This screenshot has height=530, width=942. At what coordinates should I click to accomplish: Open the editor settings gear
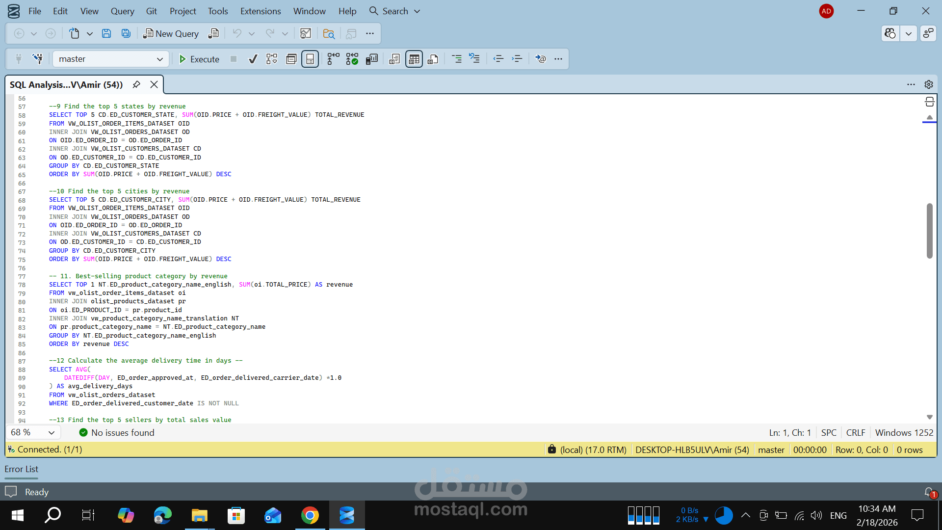tap(928, 84)
